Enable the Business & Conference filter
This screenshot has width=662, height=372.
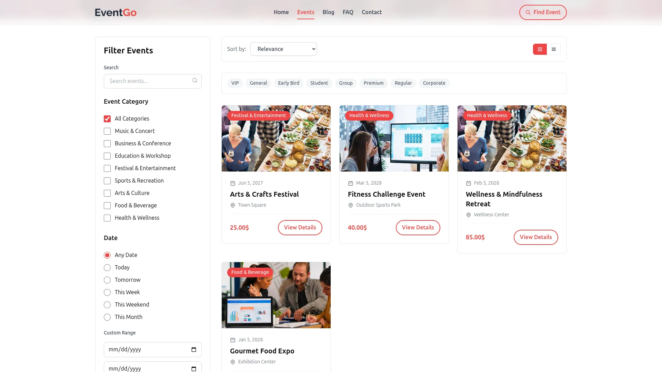(107, 144)
